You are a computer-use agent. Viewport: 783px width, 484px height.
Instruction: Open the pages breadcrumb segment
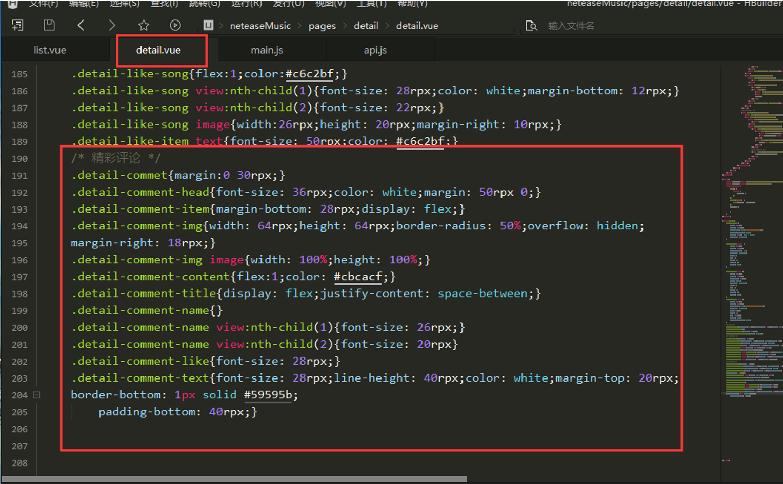[x=322, y=26]
